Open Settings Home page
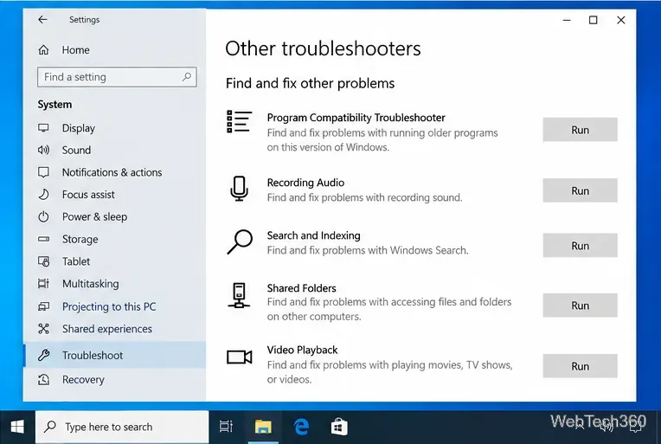The height and width of the screenshot is (444, 661). tap(75, 50)
